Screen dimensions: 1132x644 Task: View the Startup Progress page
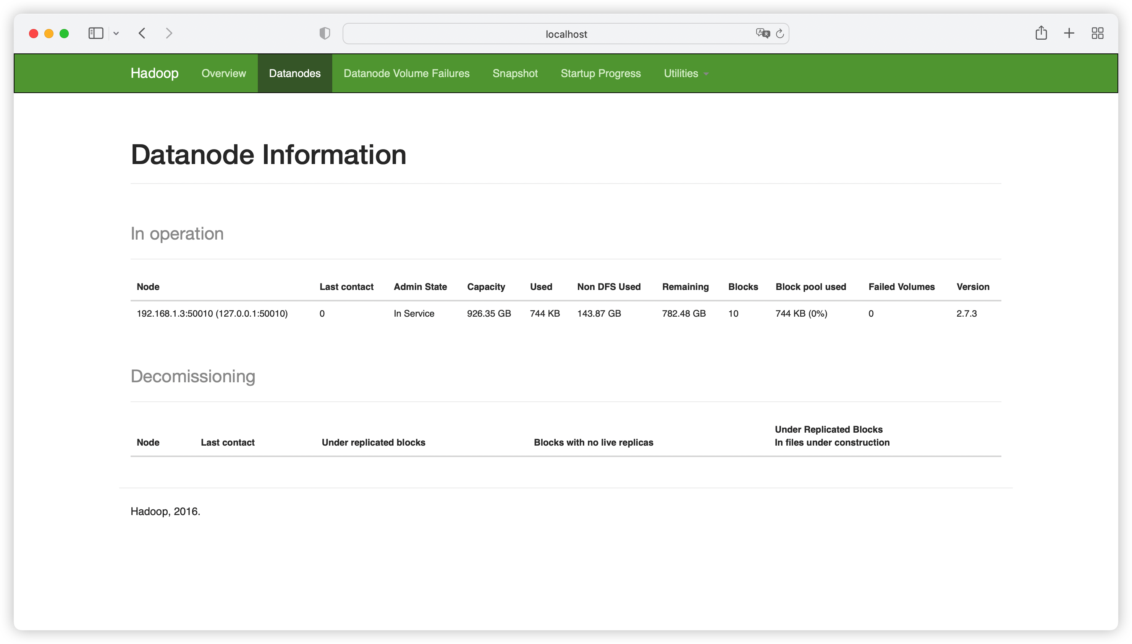pos(600,73)
